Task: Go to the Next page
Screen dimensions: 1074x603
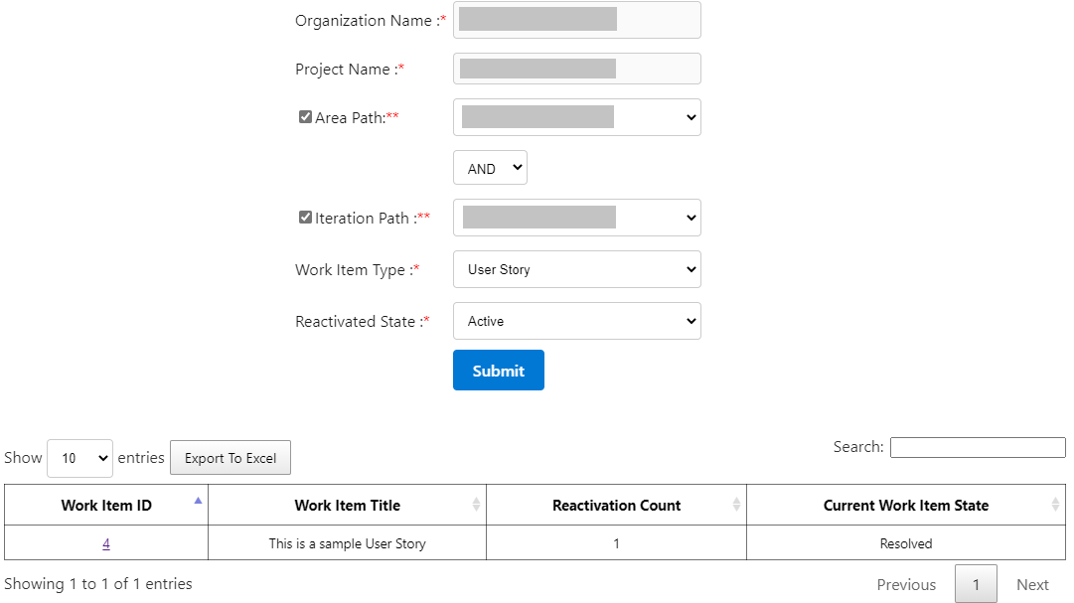Action: [1032, 584]
